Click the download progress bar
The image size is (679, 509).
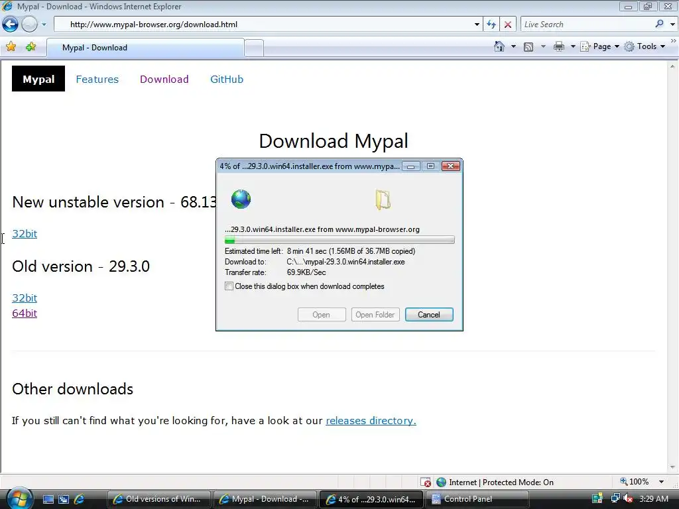point(339,240)
